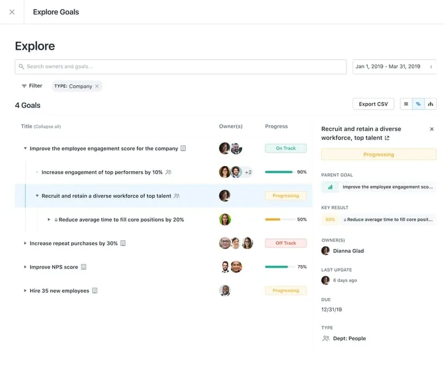Click the company building icon next to Improve NPS score
445x378 pixels.
pos(84,267)
